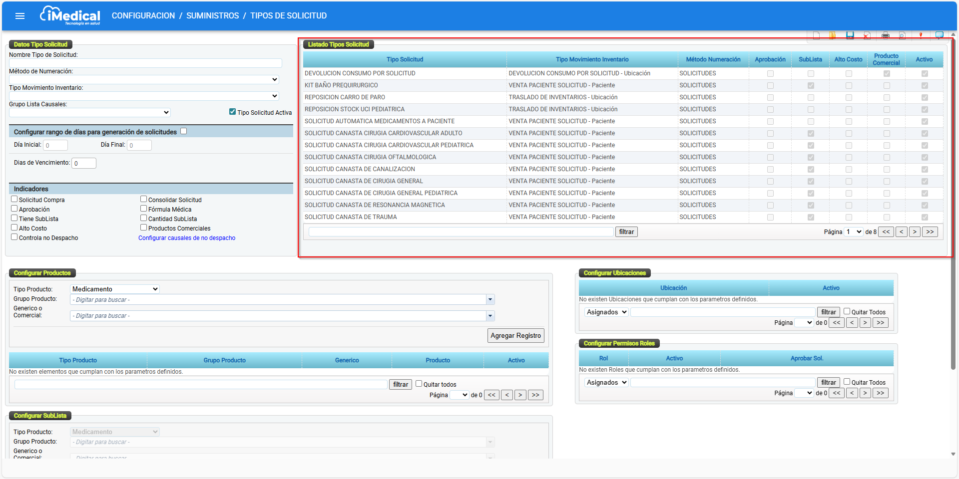Open Asignados dropdown in Configurar Ubicaciones

(606, 312)
